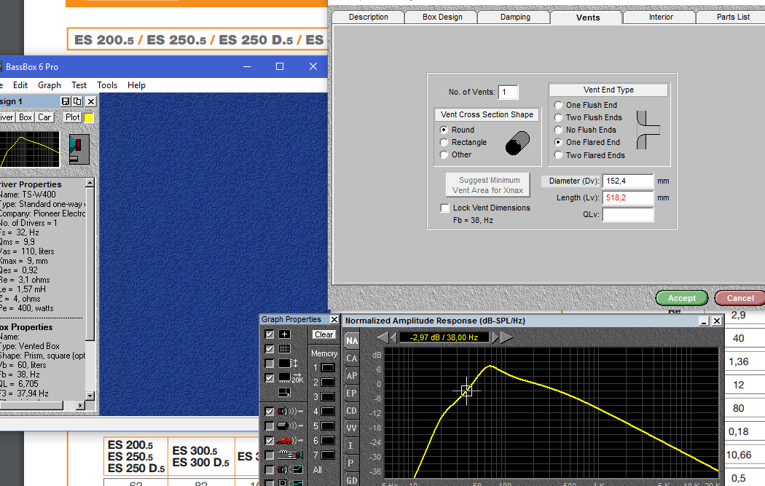Click the Cancel button

[x=740, y=298]
